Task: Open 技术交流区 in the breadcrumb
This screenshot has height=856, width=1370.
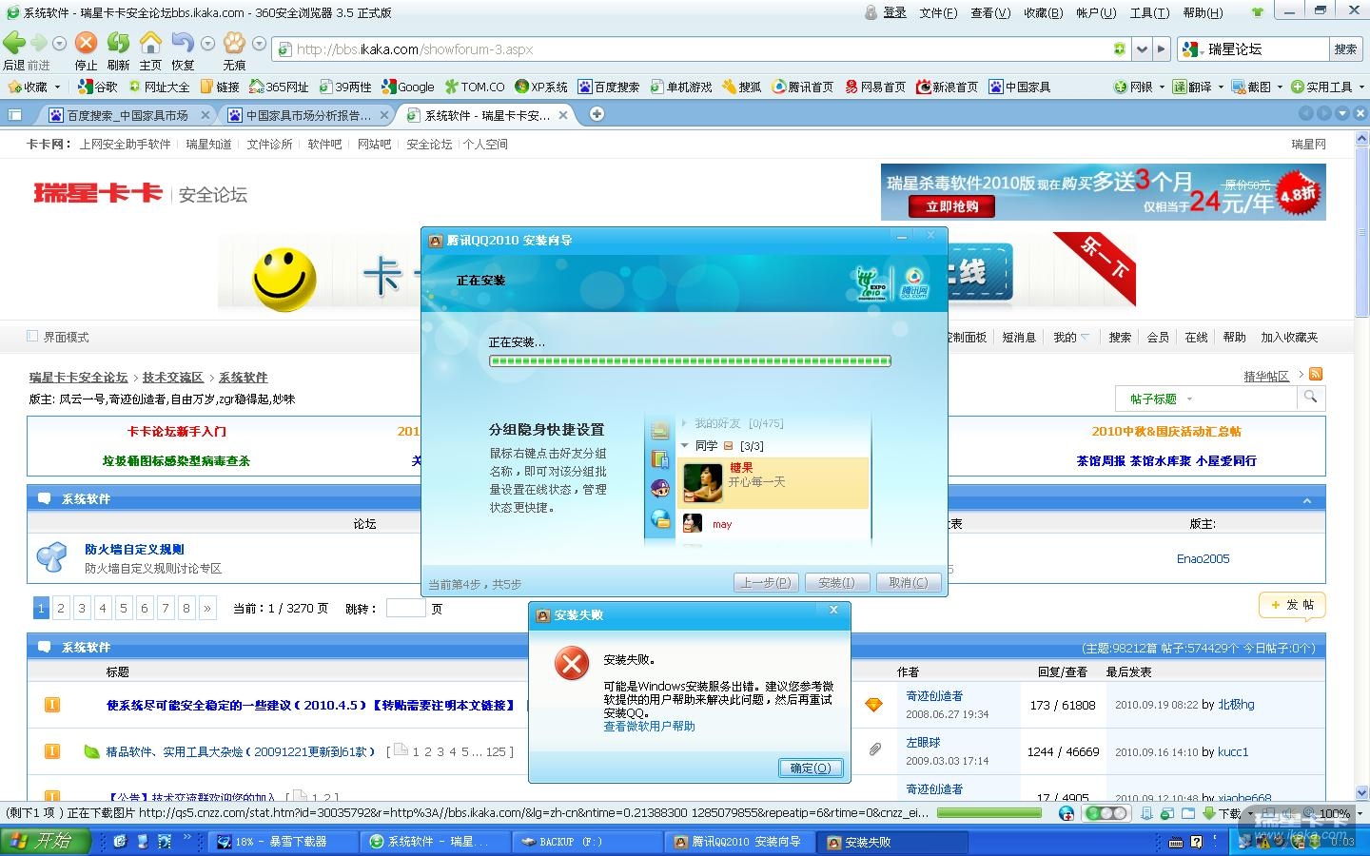Action: (x=172, y=377)
